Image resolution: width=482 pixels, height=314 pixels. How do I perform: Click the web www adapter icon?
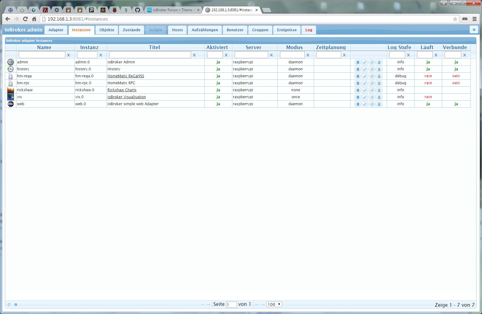(x=11, y=104)
